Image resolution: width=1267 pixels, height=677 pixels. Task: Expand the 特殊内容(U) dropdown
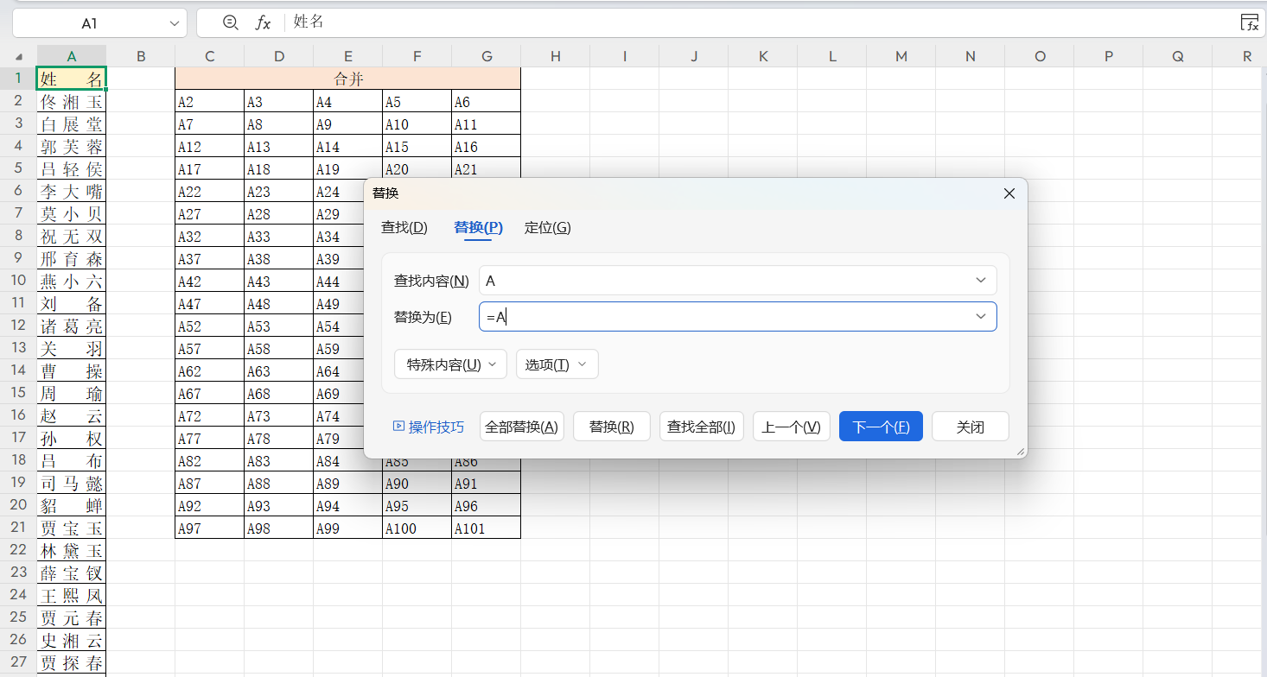(450, 364)
